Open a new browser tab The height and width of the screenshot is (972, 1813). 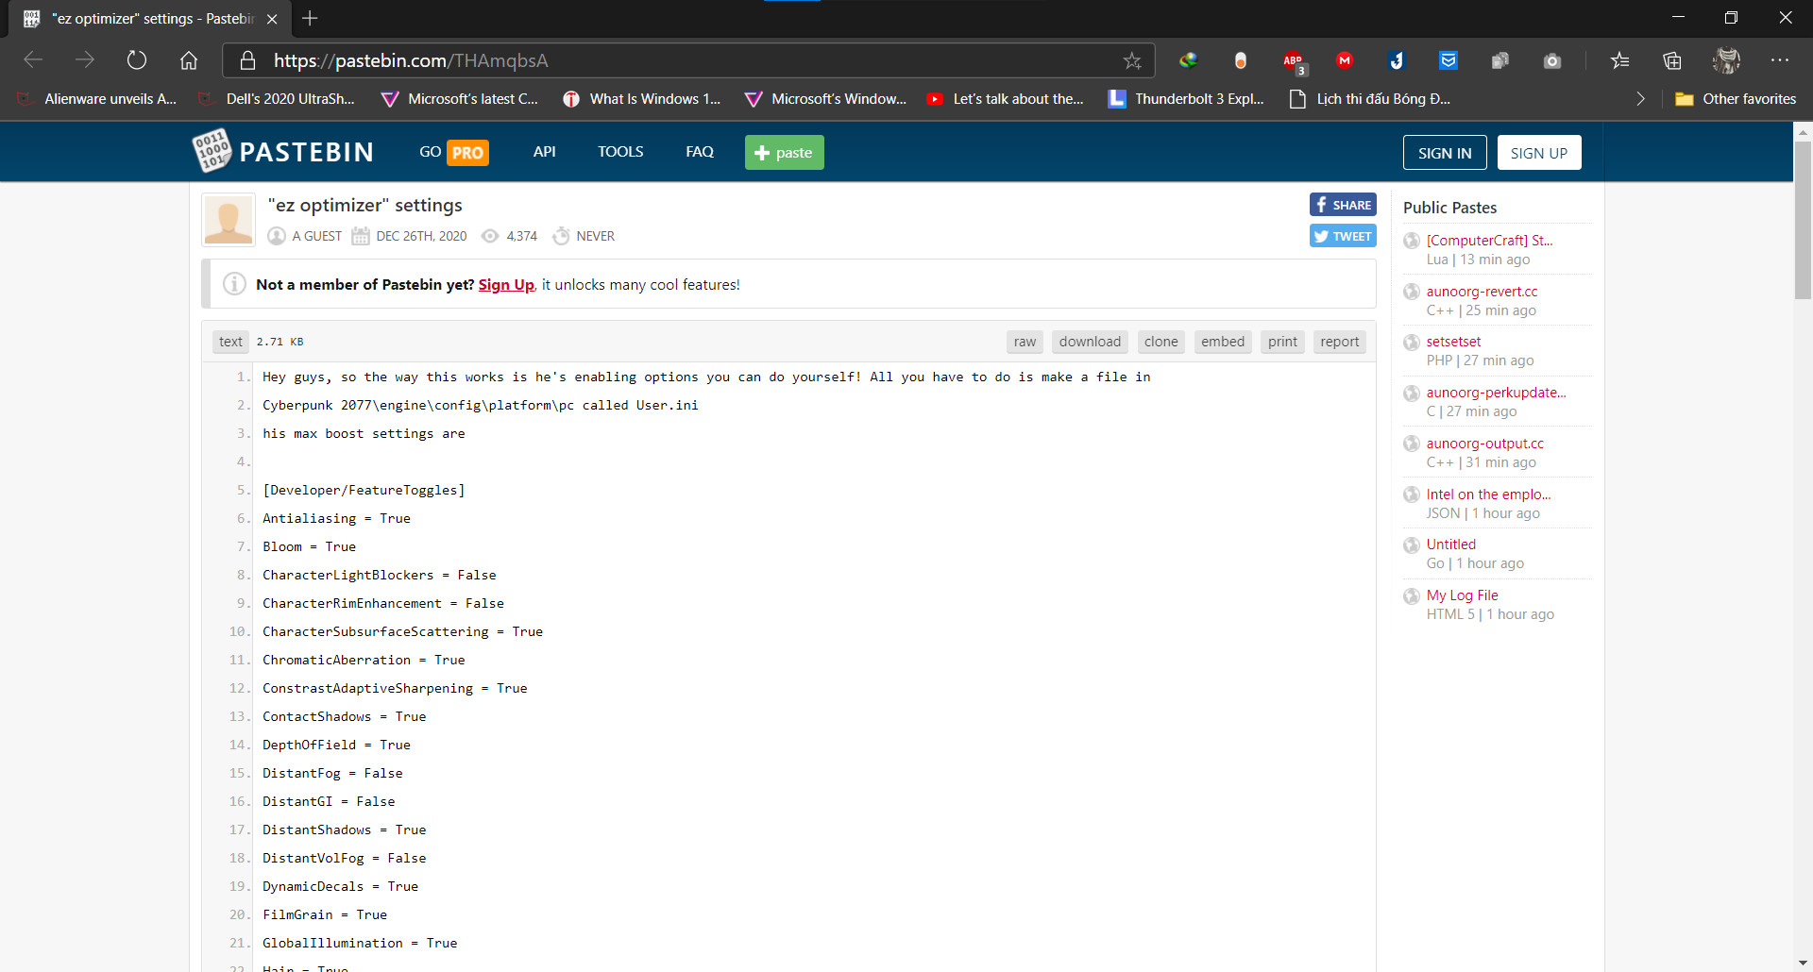coord(310,18)
